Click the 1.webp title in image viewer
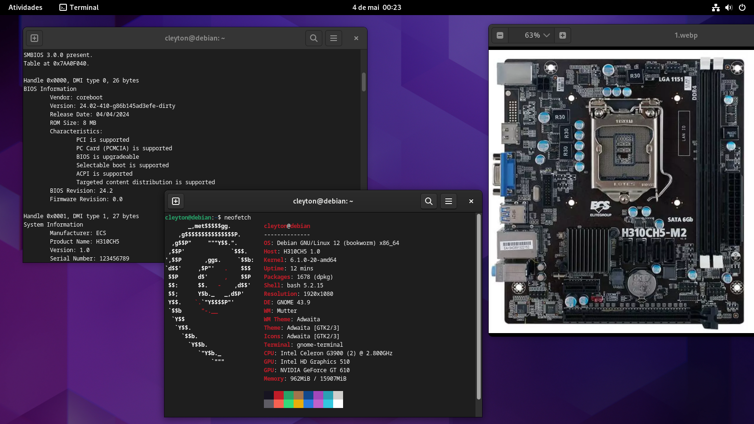Viewport: 754px width, 424px height. point(686,35)
